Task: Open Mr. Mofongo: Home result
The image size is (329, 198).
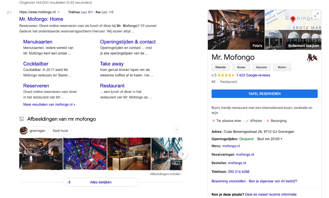Action: 41,19
